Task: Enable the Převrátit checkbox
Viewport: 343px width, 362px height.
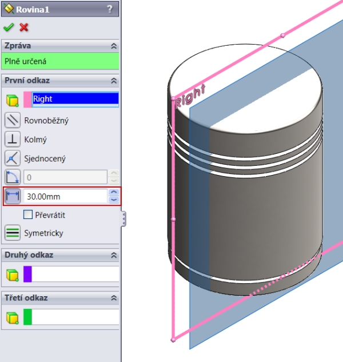Action: [x=28, y=214]
